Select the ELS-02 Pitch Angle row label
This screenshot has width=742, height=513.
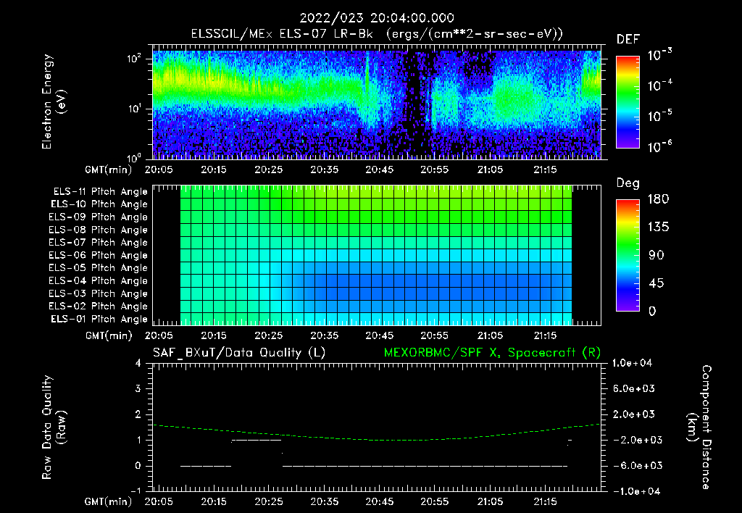coord(99,306)
